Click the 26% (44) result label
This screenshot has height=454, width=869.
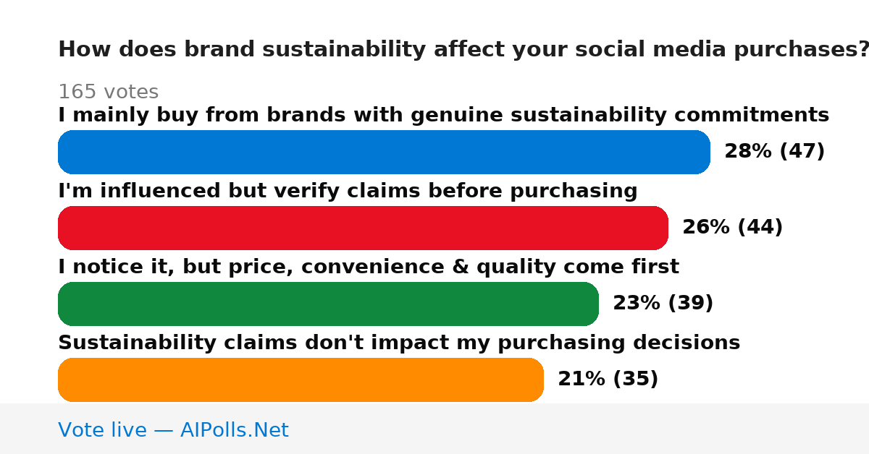(x=732, y=227)
